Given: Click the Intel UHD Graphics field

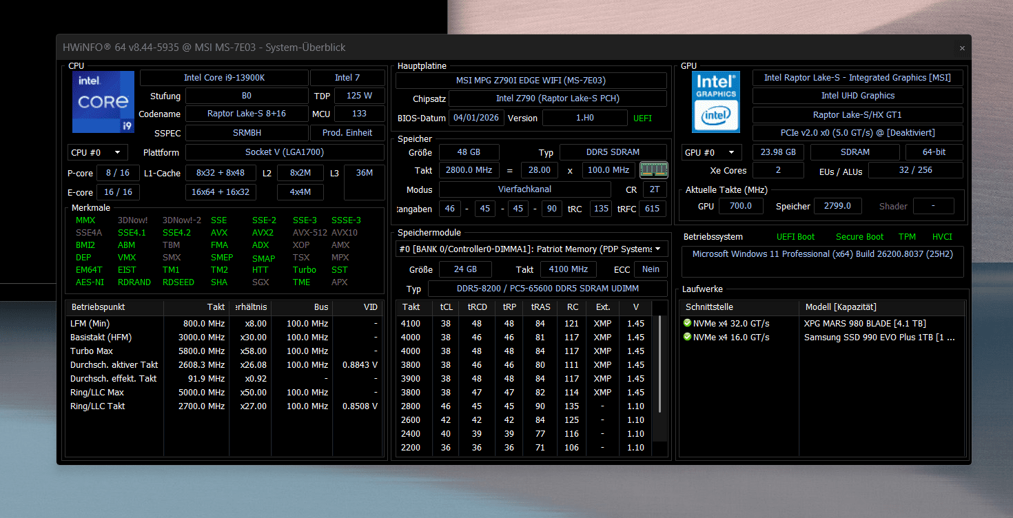Looking at the screenshot, I should (x=858, y=96).
